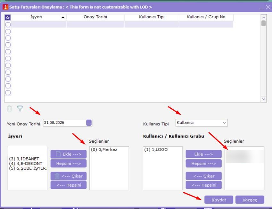Click Hepsini ---> in Kullanıcı / Kullanıcı Grubu section
272x209 pixels.
(x=203, y=163)
